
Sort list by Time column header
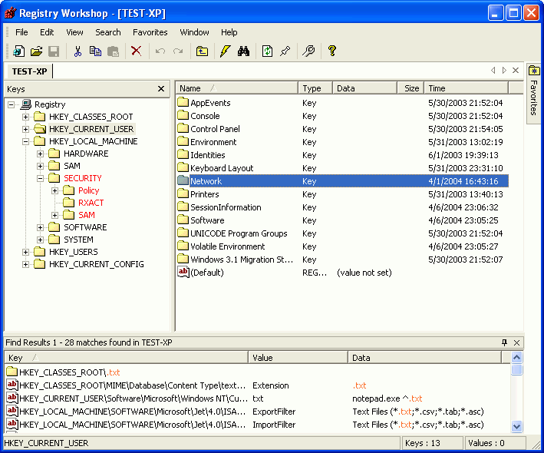(x=466, y=88)
